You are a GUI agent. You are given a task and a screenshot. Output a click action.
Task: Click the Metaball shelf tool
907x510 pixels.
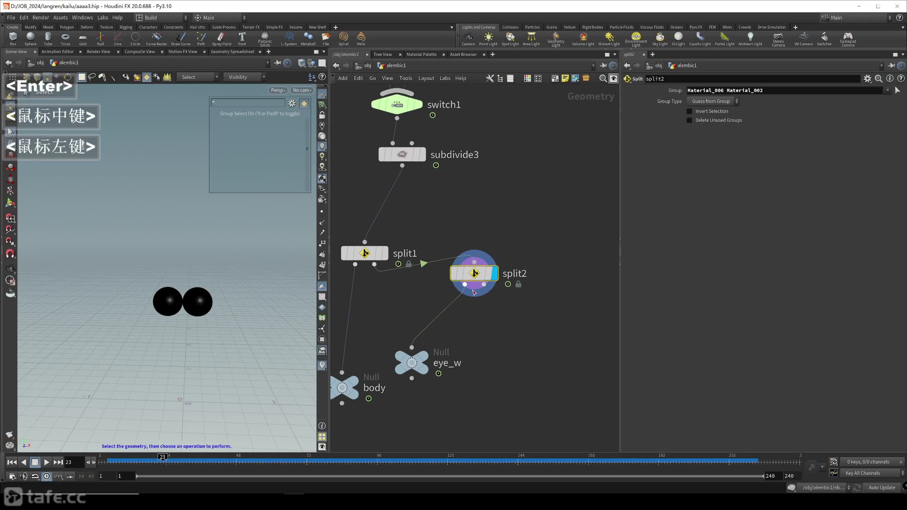pos(308,39)
